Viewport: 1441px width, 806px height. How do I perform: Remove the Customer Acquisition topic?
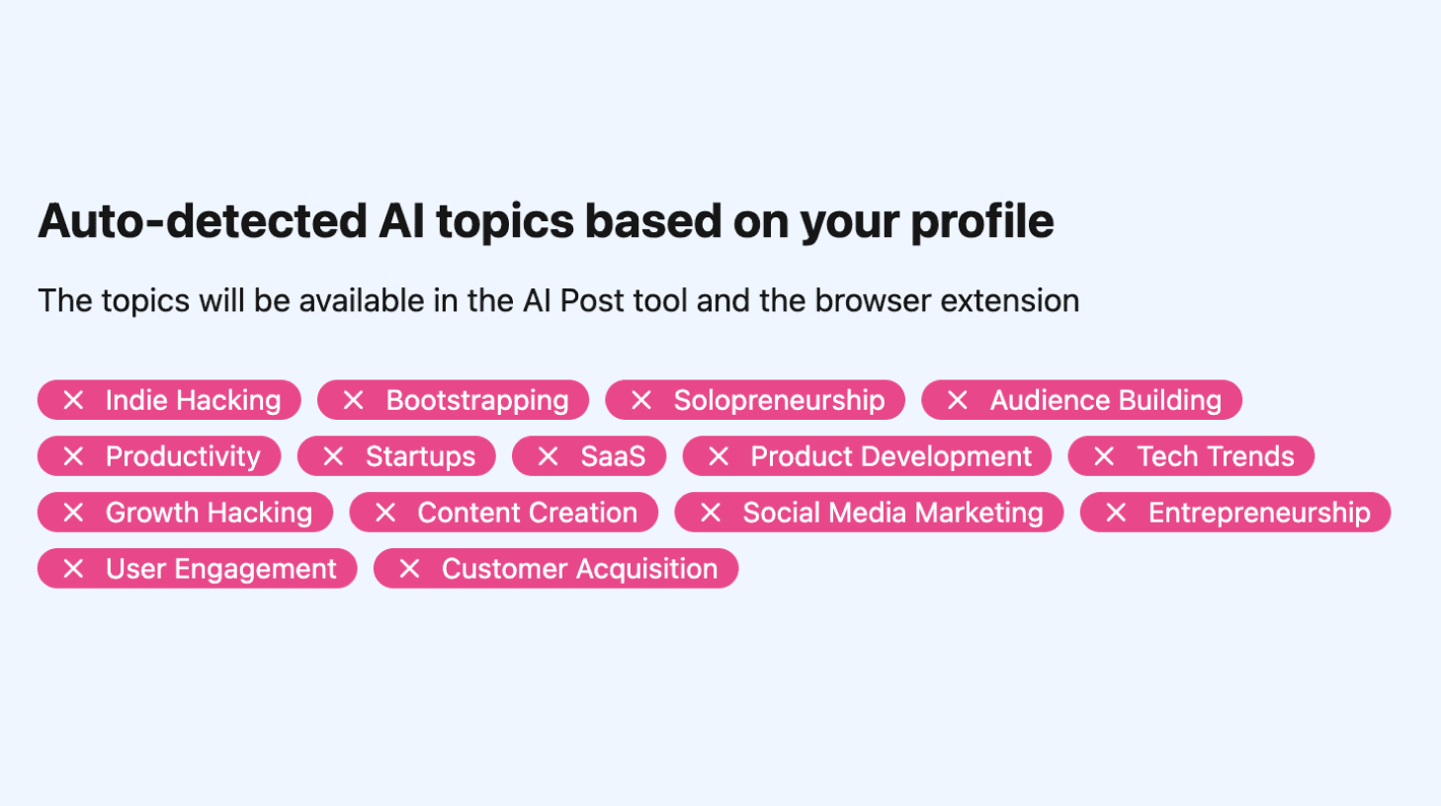pyautogui.click(x=410, y=569)
